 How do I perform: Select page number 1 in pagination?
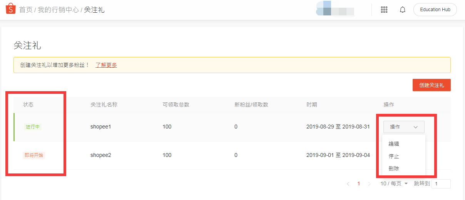pyautogui.click(x=359, y=184)
